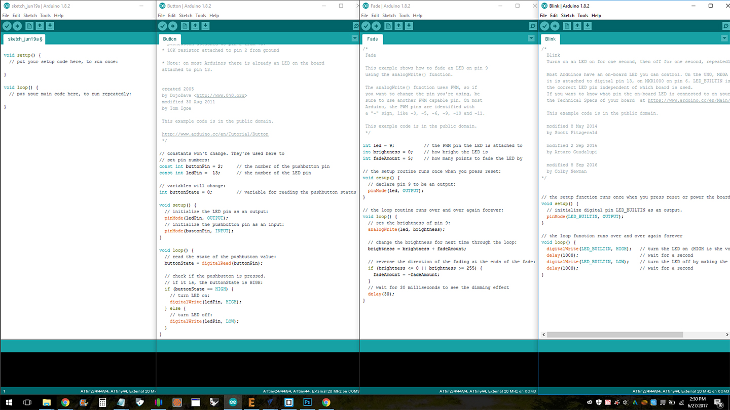The image size is (730, 410).
Task: Open the Action Center notifications icon
Action: pyautogui.click(x=719, y=402)
